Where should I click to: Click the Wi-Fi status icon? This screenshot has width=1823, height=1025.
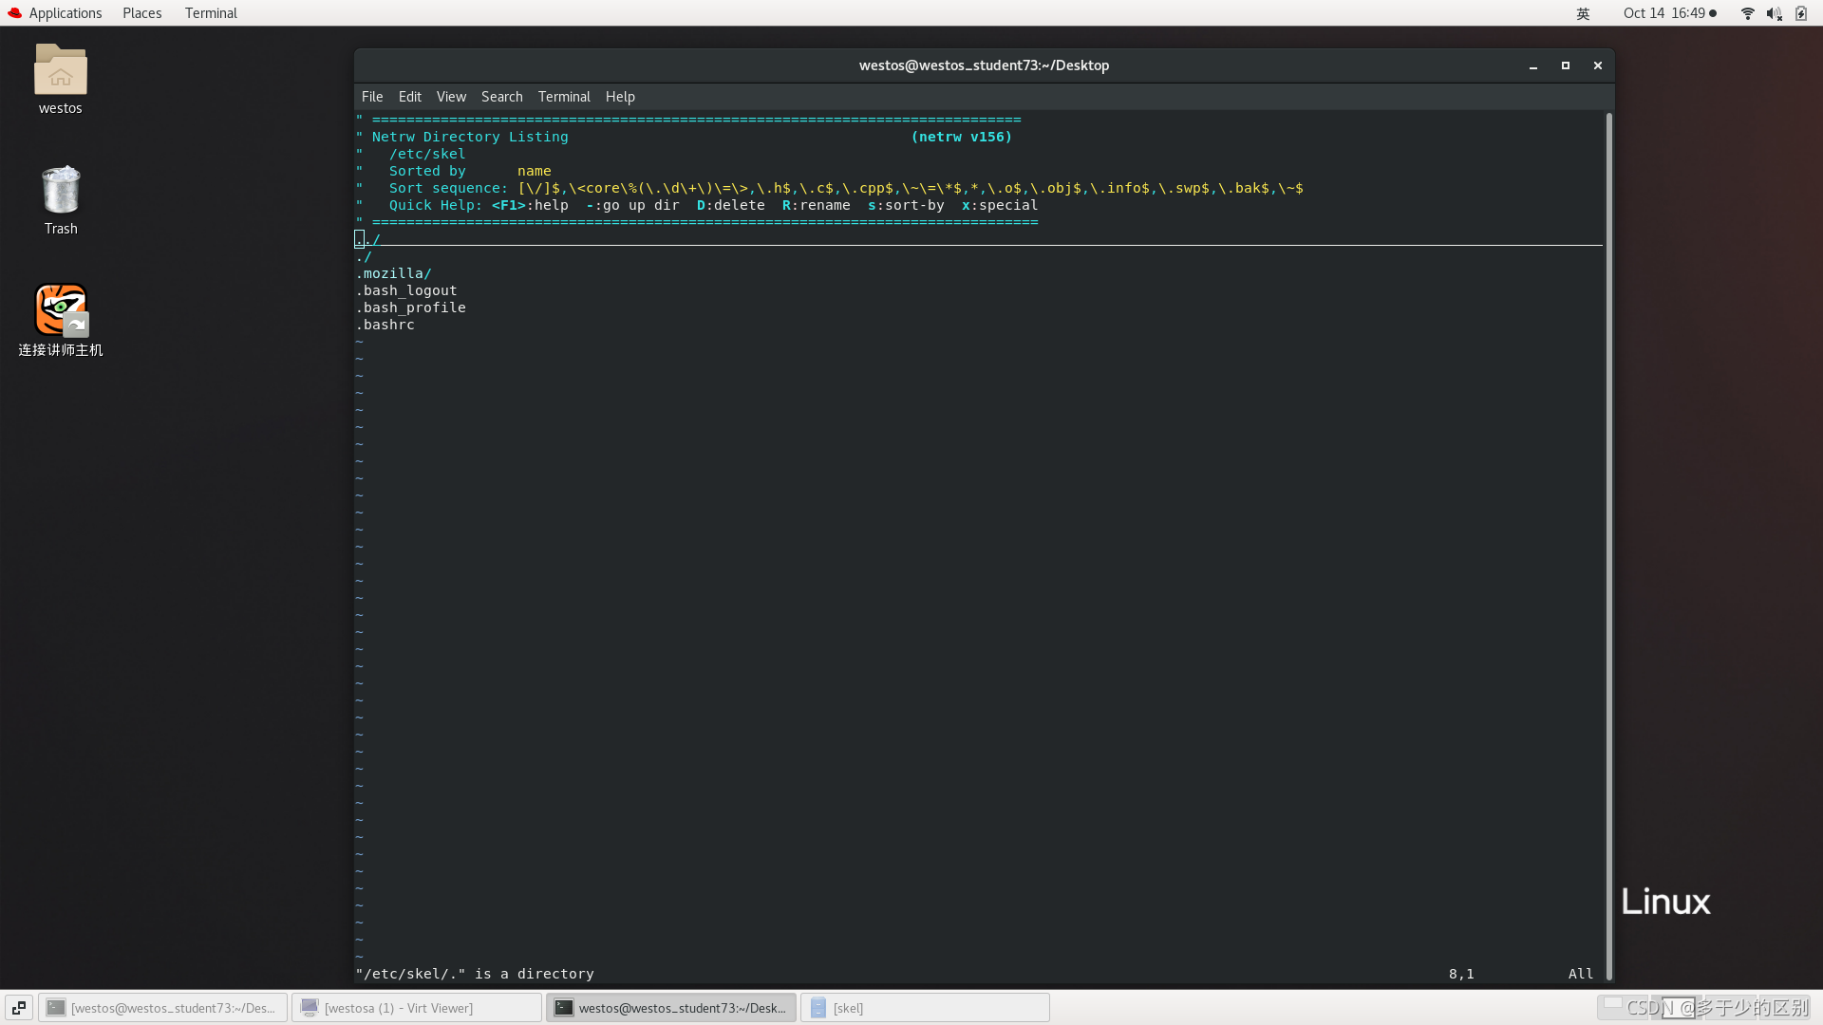click(x=1747, y=13)
